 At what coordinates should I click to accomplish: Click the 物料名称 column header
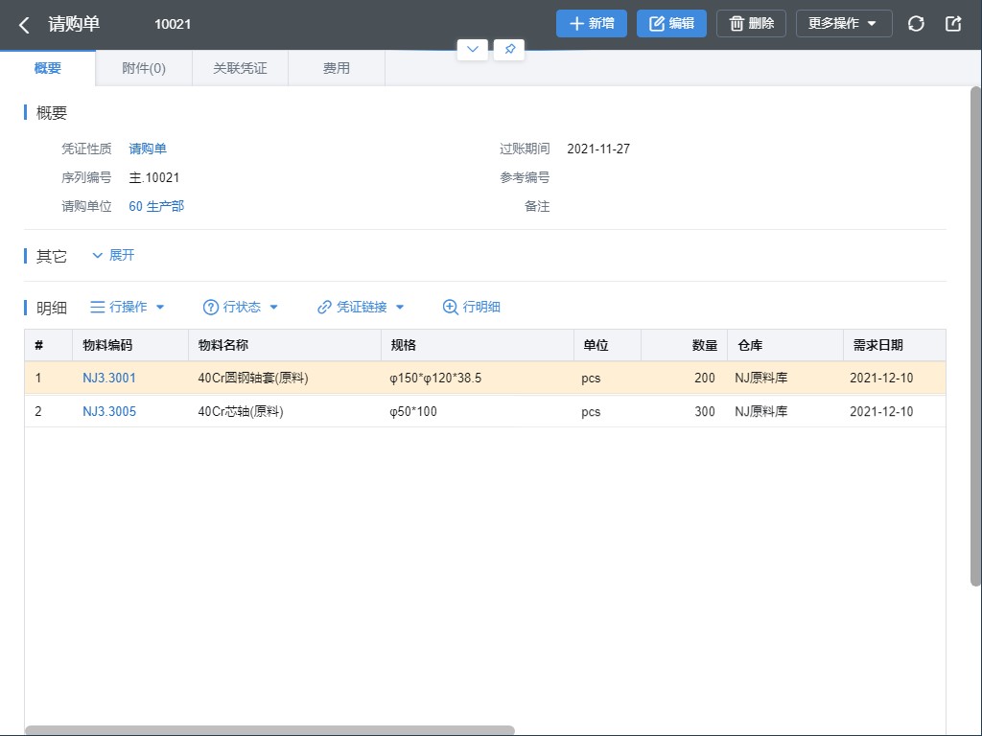(284, 345)
